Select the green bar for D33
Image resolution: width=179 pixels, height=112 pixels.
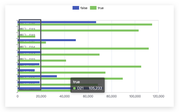coord(78,30)
